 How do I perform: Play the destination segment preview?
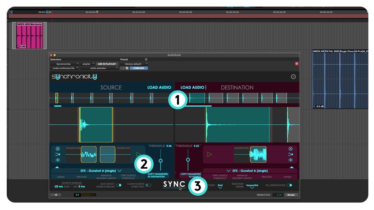pos(209,154)
